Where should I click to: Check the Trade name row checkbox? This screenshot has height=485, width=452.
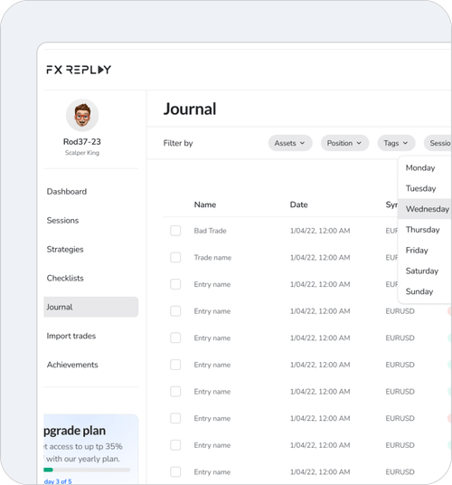click(175, 257)
